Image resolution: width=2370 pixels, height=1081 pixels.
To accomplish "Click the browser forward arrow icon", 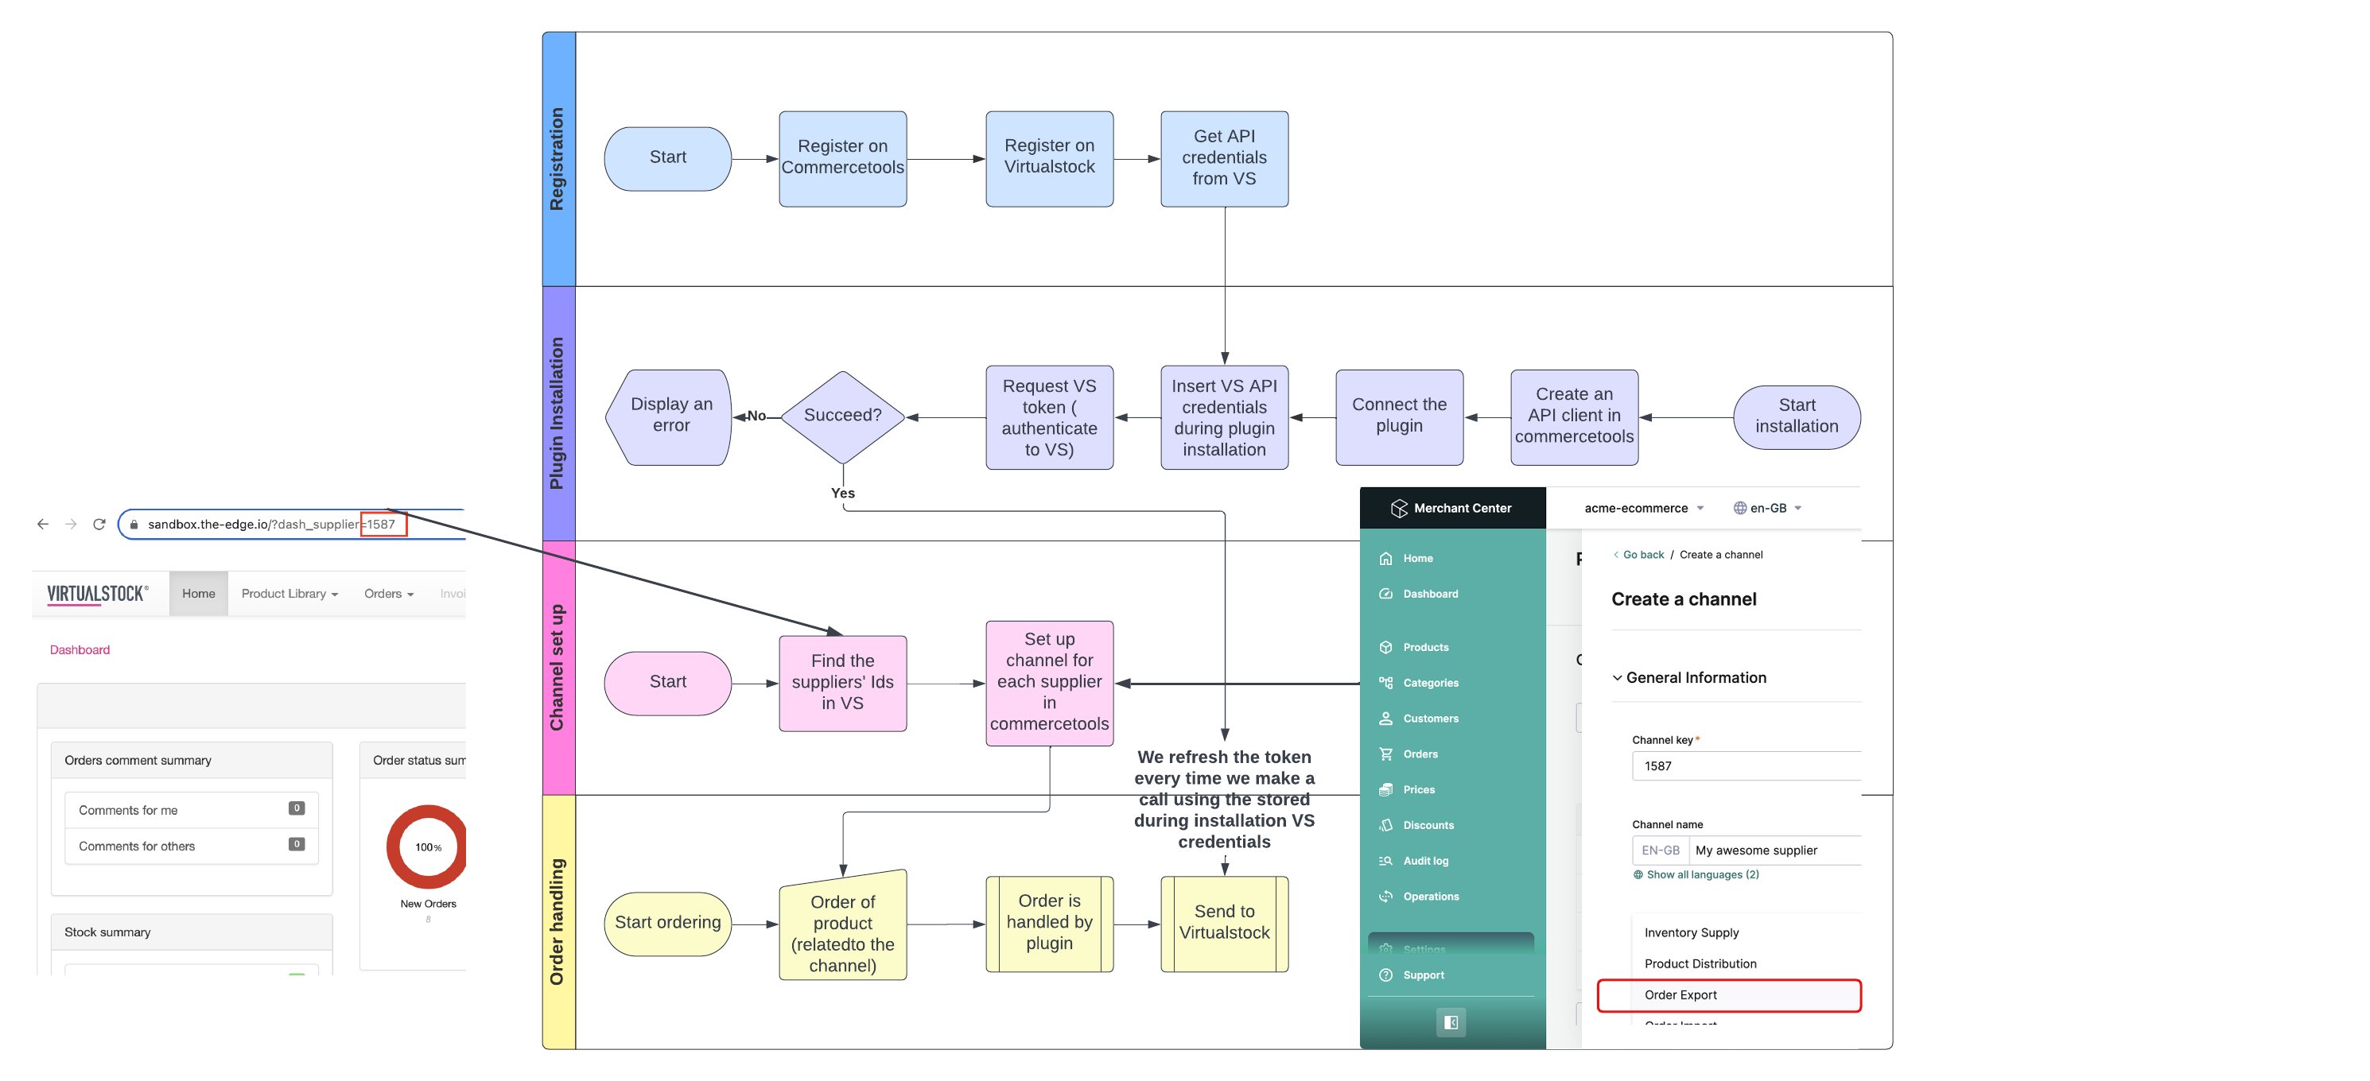I will 71,524.
